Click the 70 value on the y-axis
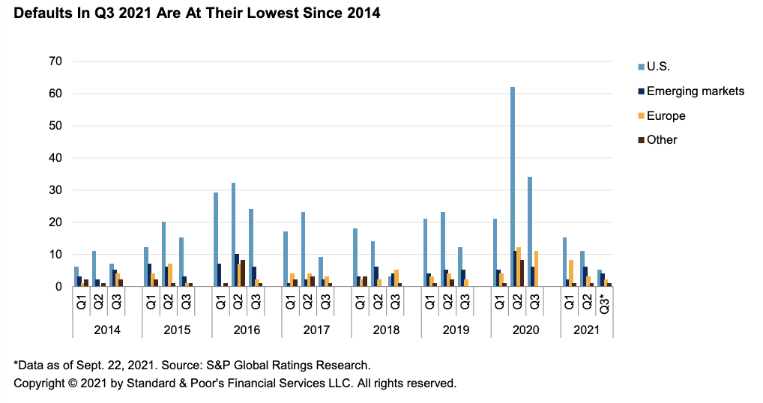The image size is (763, 403). [x=53, y=61]
